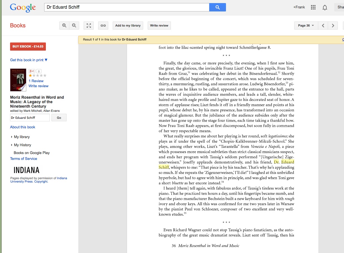Click the highlighted Dr. Eduard Schiff text

click(x=284, y=162)
